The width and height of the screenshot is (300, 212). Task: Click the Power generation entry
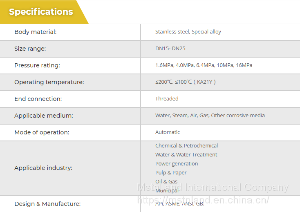coord(177,164)
